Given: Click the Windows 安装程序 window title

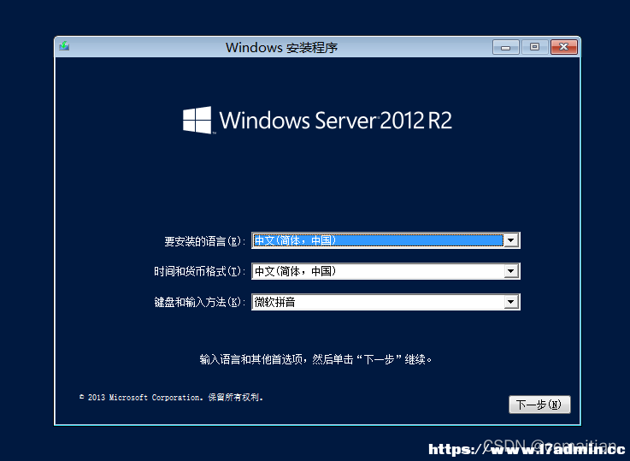Looking at the screenshot, I should point(281,47).
